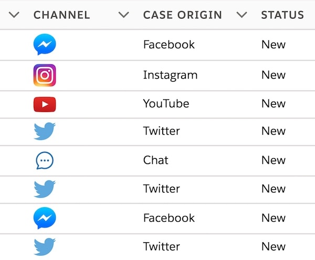Image resolution: width=315 pixels, height=260 pixels.
Task: Open the dropdown chevron left of Channel header
Action: click(x=14, y=15)
